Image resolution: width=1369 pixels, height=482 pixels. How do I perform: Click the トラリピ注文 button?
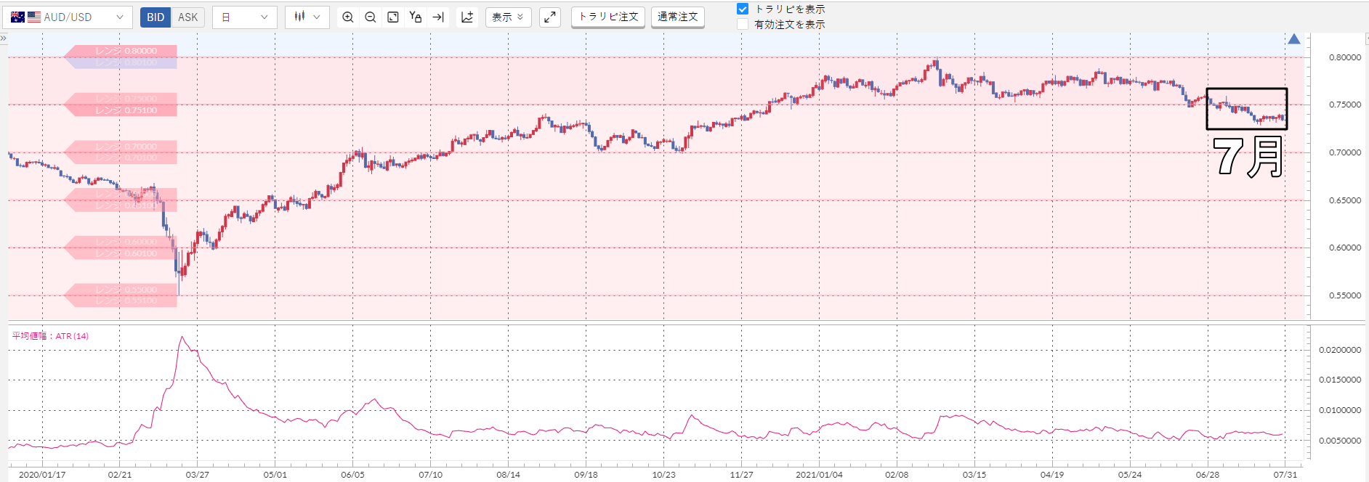(x=608, y=17)
